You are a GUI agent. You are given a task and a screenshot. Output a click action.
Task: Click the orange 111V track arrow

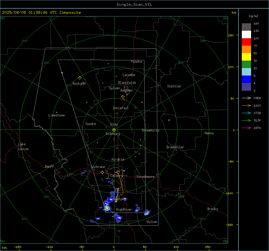tap(246, 106)
